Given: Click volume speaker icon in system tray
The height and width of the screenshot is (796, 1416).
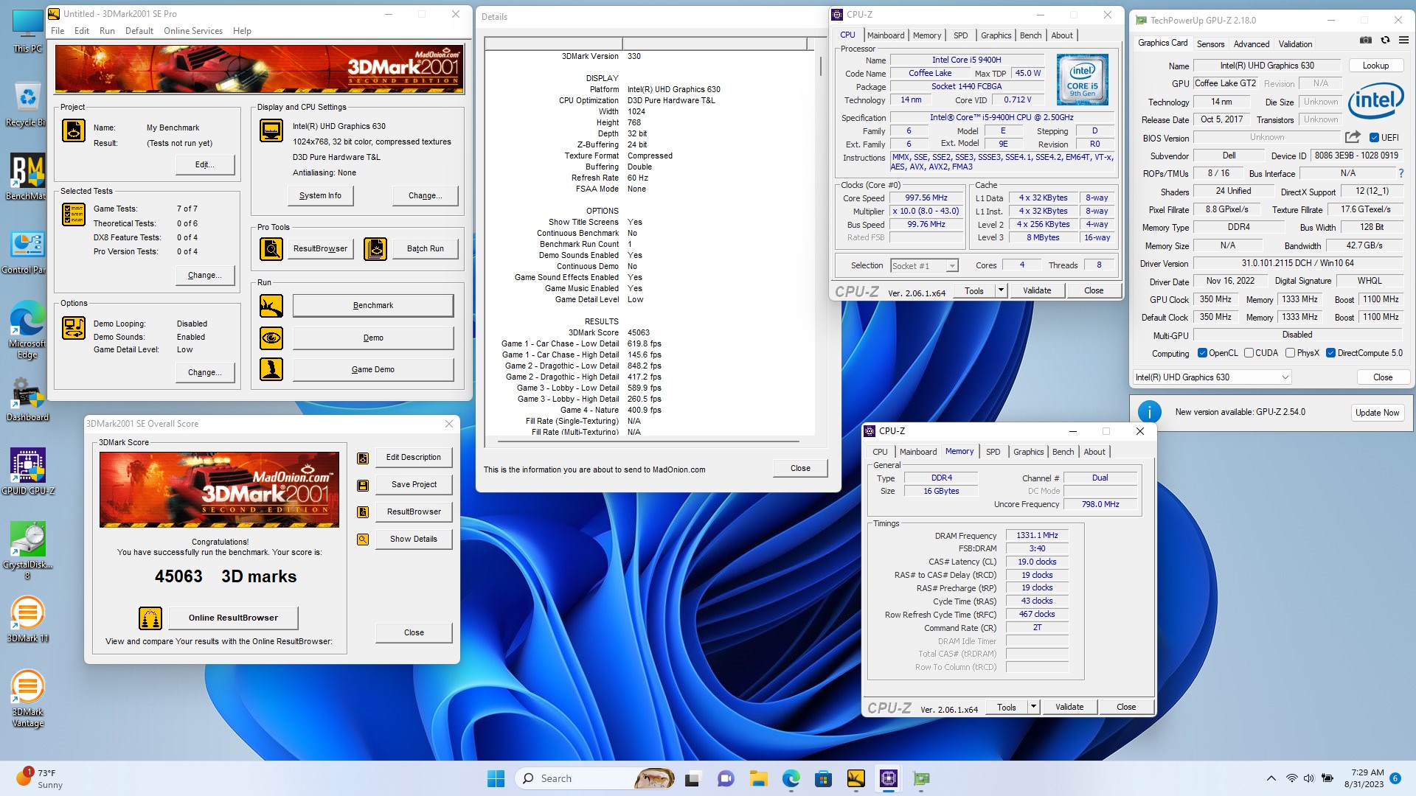Looking at the screenshot, I should 1308,778.
